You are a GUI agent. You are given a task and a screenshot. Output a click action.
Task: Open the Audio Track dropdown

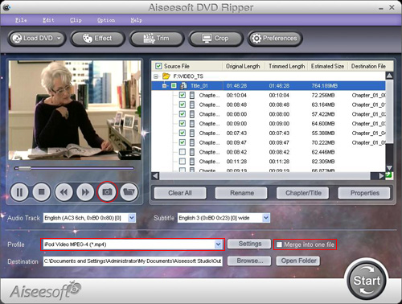click(132, 218)
